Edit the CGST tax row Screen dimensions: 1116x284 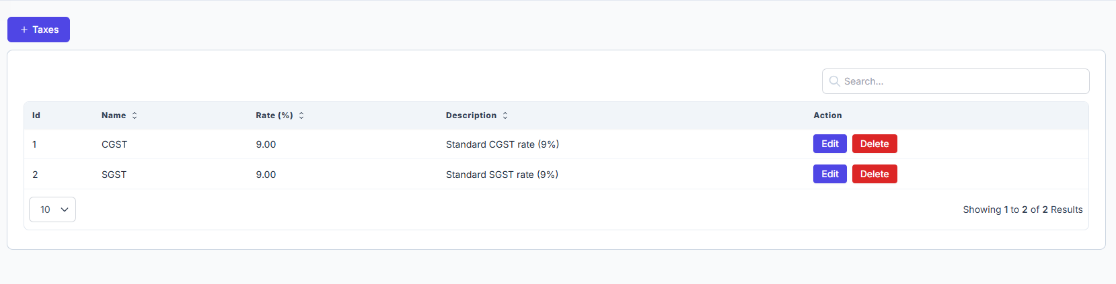[x=830, y=144]
